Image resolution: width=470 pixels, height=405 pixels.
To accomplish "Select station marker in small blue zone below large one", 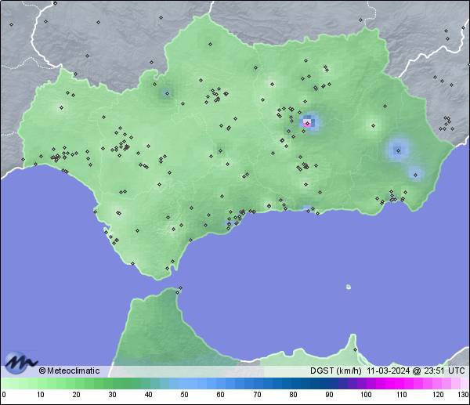I will click(415, 175).
